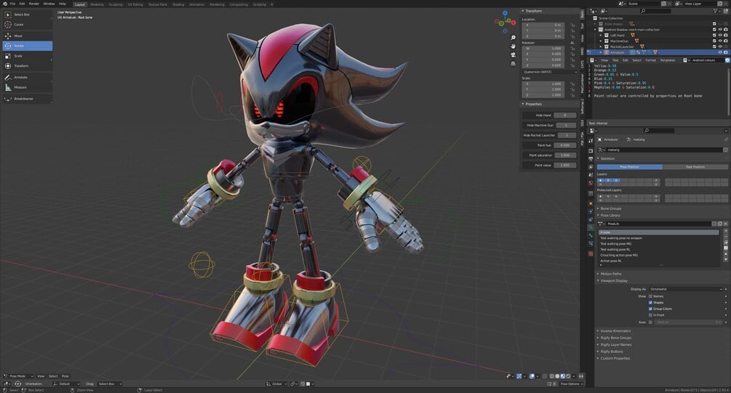Open the Display As Octahedral dropdown
This screenshot has height=393, width=731.
click(x=685, y=289)
